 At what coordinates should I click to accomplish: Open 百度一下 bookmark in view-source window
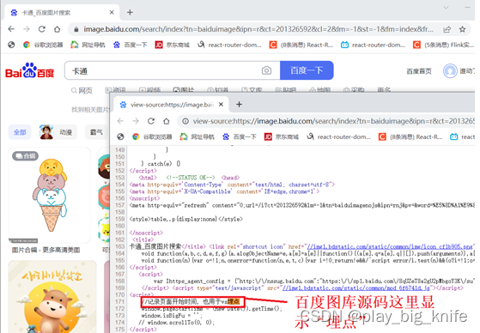(240, 136)
